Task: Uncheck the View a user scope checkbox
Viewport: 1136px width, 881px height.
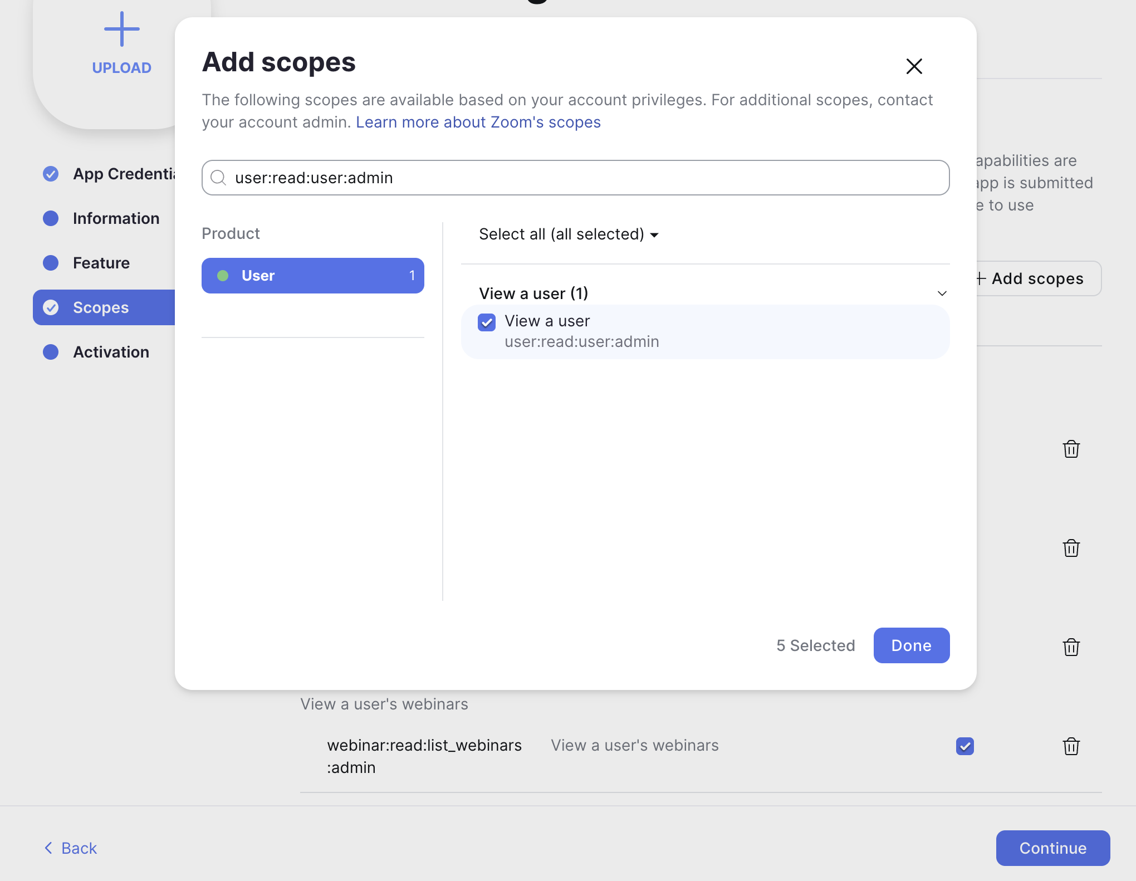Action: tap(487, 322)
